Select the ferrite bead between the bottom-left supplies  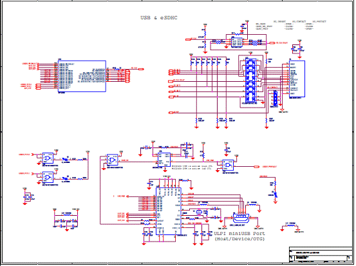[x=66, y=214]
